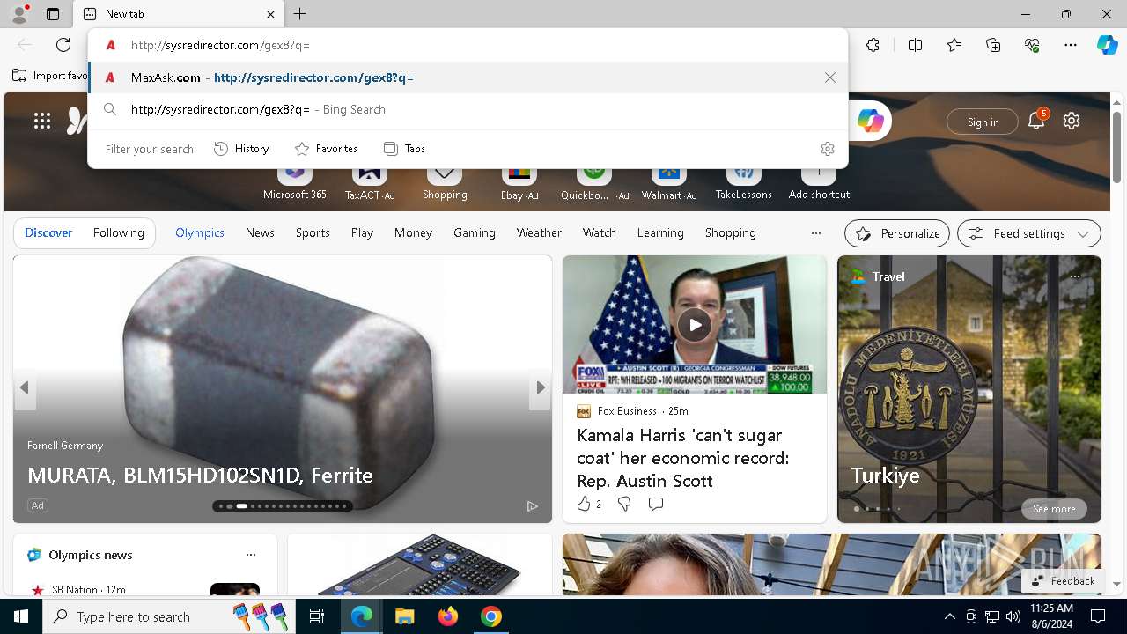Image resolution: width=1127 pixels, height=634 pixels.
Task: Open comments on Kamala Harris article
Action: pos(656,504)
